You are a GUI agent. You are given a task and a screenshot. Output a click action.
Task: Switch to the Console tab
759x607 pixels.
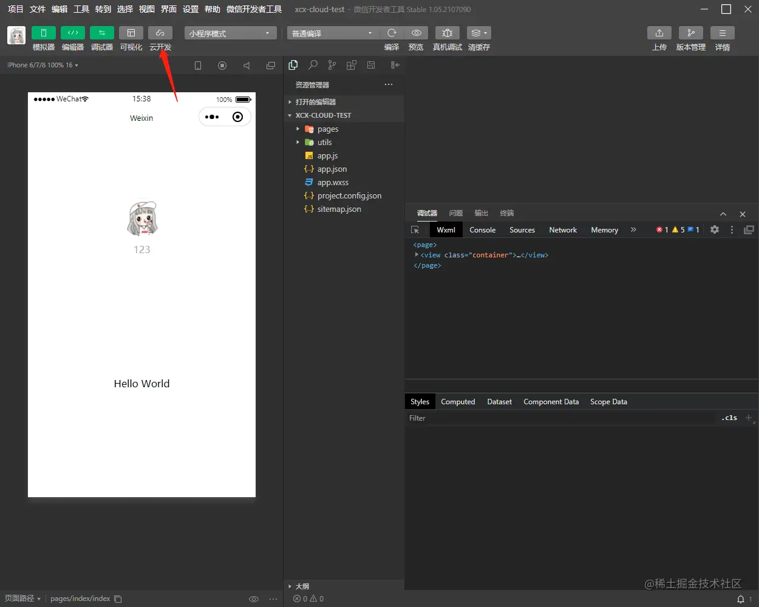point(483,230)
